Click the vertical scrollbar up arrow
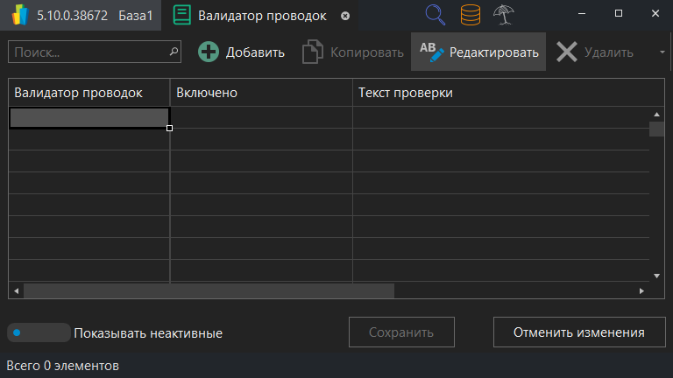Screen dimensions: 673x378 click(656, 115)
